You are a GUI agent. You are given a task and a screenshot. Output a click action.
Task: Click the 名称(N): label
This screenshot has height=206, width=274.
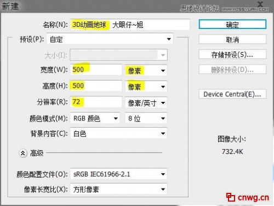pyautogui.click(x=55, y=25)
